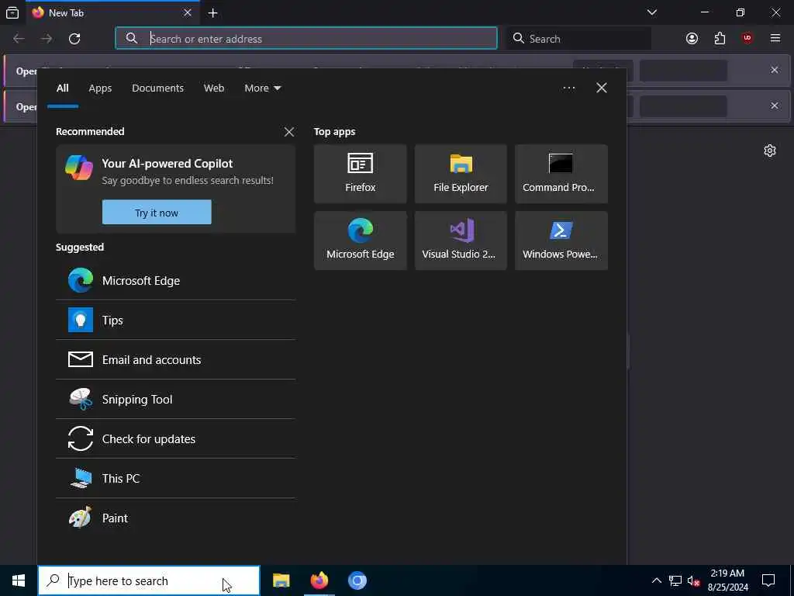The height and width of the screenshot is (596, 794).
Task: Select Check for updates suggestion
Action: click(x=176, y=438)
